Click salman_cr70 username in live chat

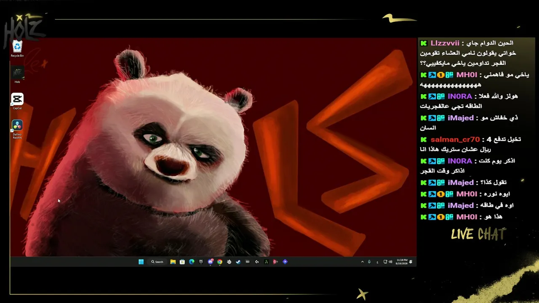pyautogui.click(x=455, y=139)
